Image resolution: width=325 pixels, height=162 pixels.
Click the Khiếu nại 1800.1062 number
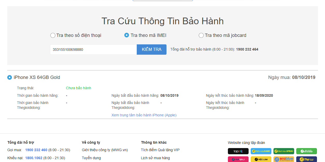pyautogui.click(x=34, y=158)
